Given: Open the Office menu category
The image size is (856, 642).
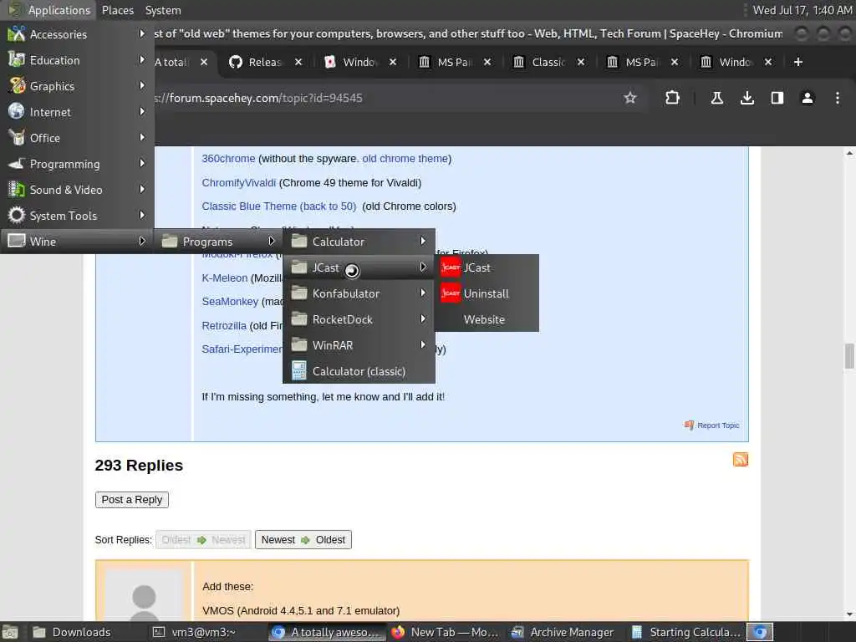Looking at the screenshot, I should coord(77,138).
